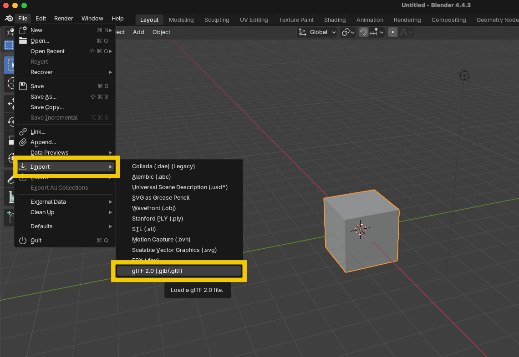The width and height of the screenshot is (519, 357).
Task: Choose Link... with the chain icon
Action: [x=65, y=132]
